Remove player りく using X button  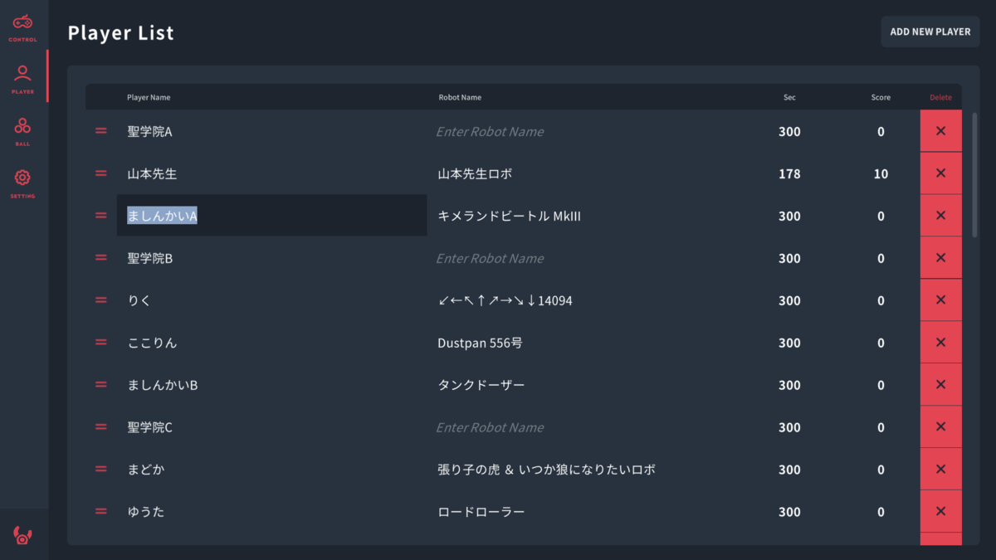(x=940, y=300)
